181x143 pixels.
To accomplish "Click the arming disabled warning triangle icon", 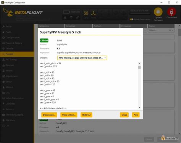I will click(x=65, y=17).
